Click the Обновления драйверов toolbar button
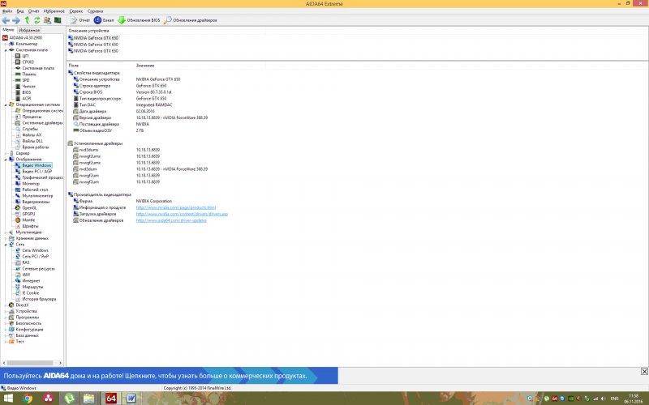Viewport: 649px width, 405px height. coord(191,19)
